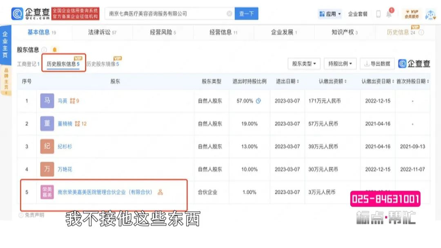
Task: Open 南京荣美嘉美医院管理合伙企业 link
Action: (x=105, y=192)
